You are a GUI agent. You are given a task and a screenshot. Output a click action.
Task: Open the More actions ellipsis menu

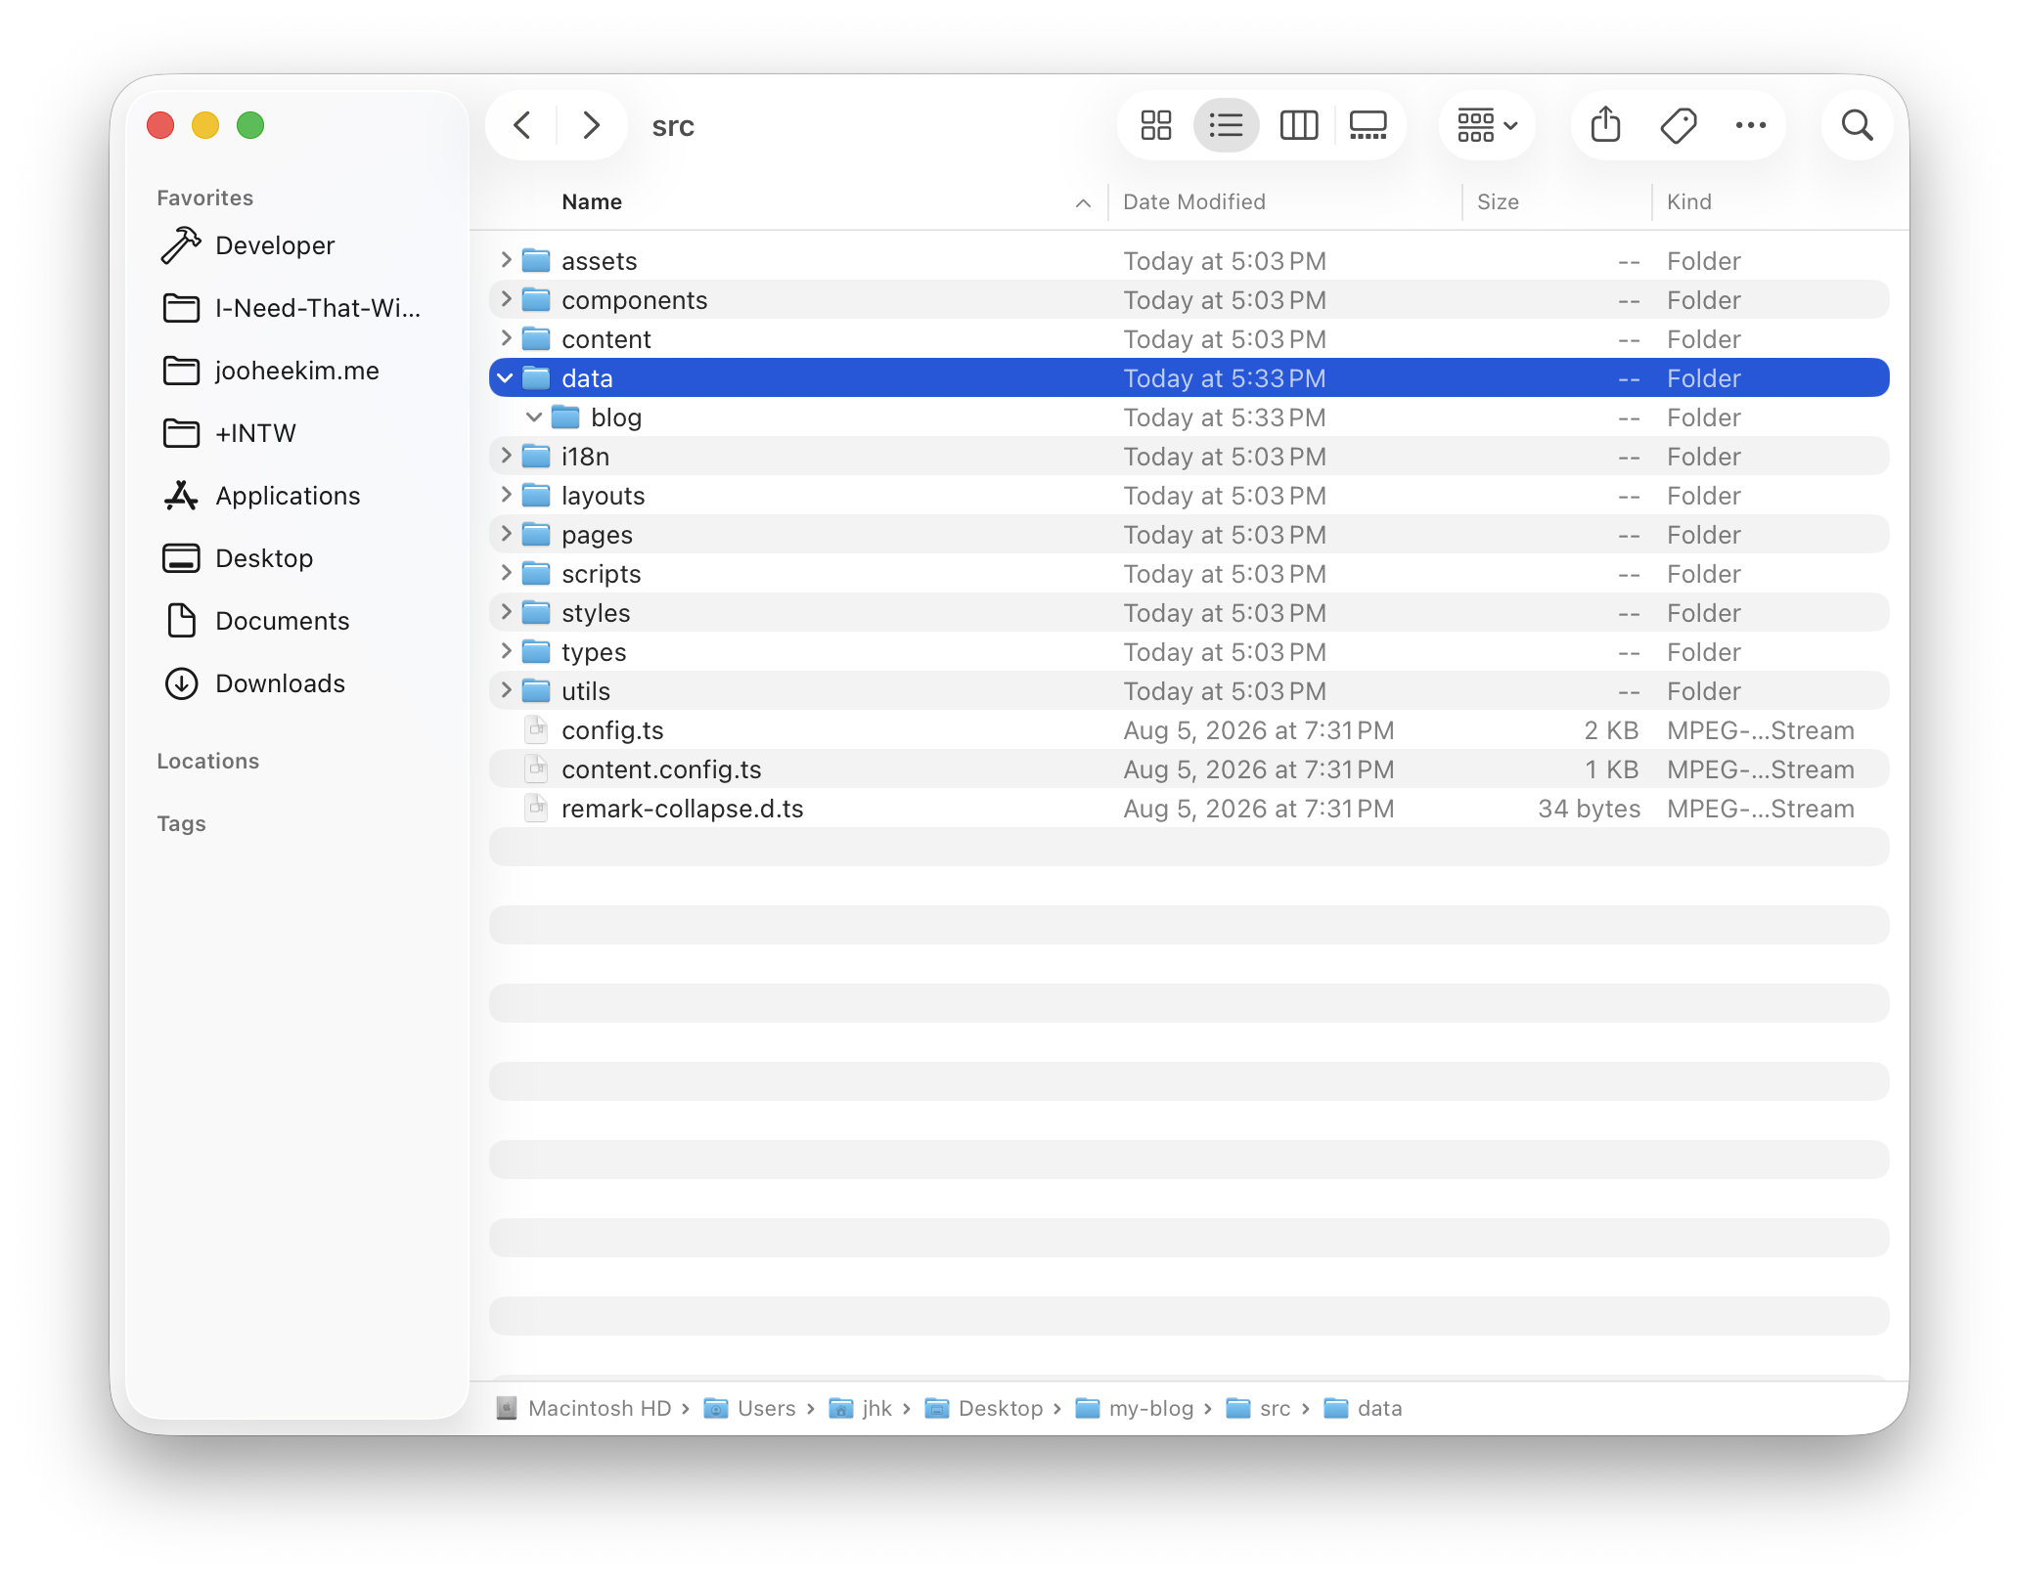point(1750,125)
